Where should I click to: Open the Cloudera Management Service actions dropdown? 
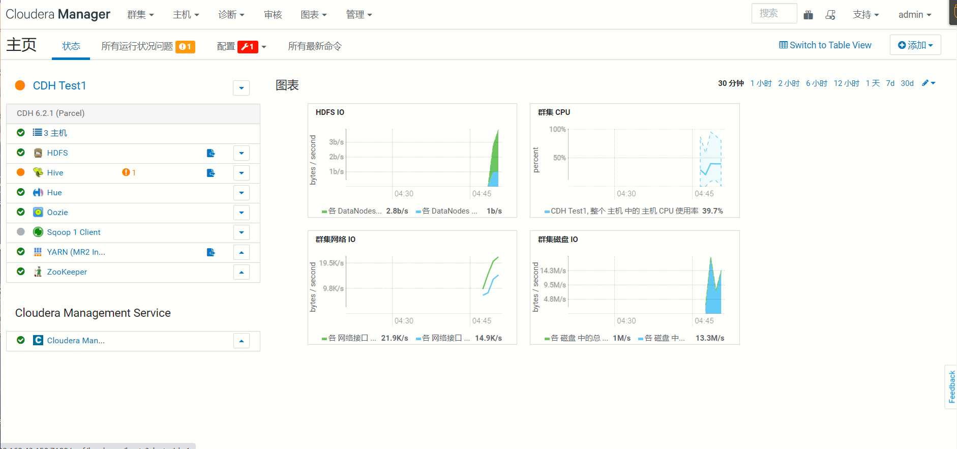pos(242,341)
